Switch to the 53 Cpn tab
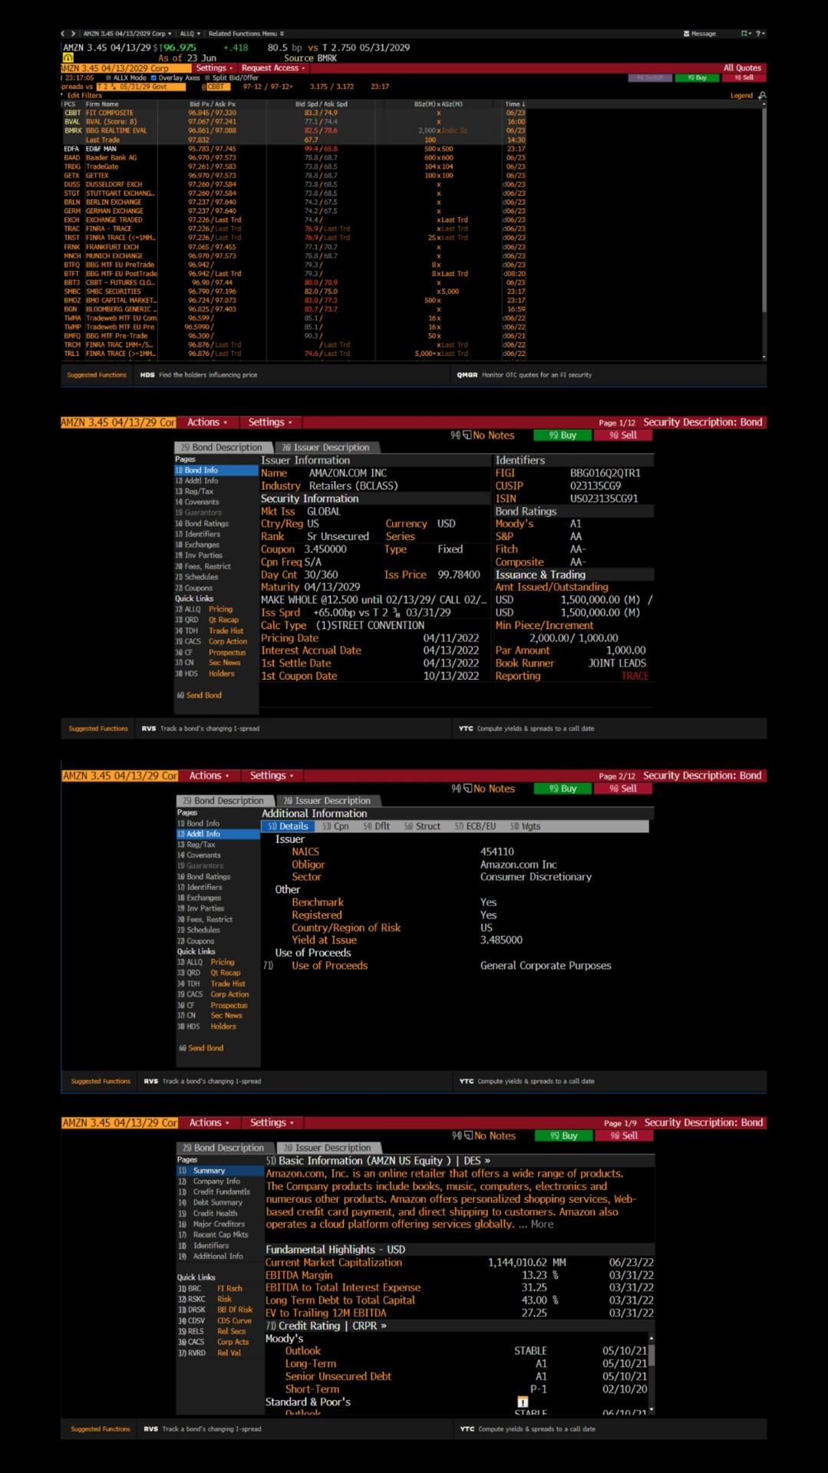The image size is (828, 1473). (335, 826)
